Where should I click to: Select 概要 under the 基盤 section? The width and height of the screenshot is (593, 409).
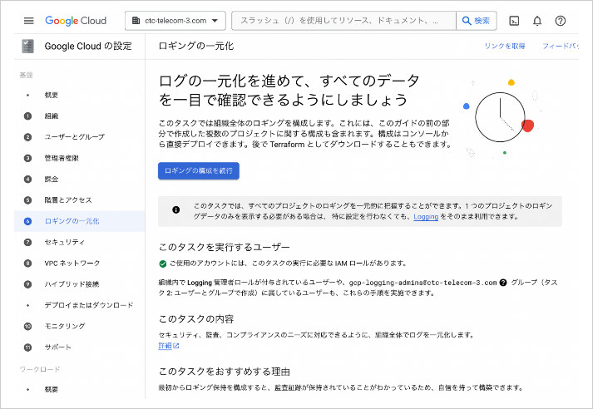(x=51, y=95)
